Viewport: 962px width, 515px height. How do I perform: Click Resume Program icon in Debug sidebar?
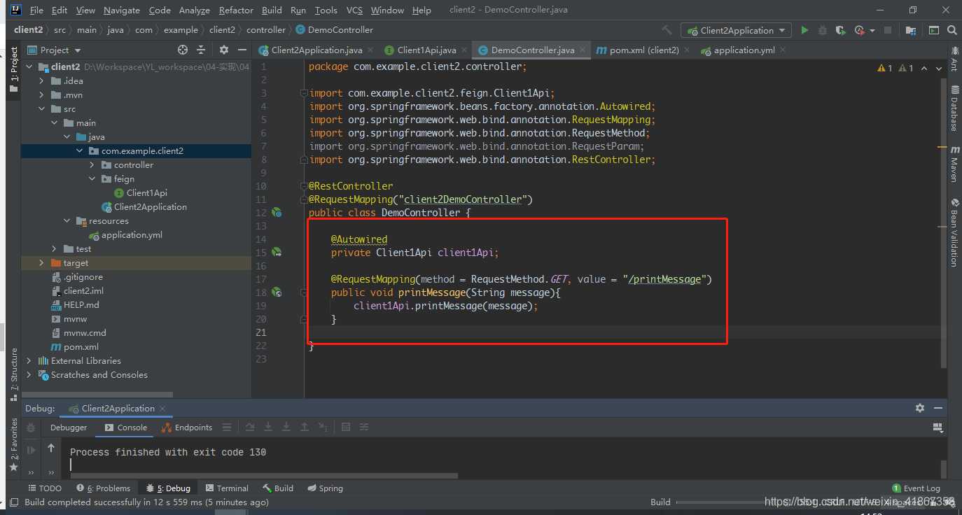[x=31, y=450]
